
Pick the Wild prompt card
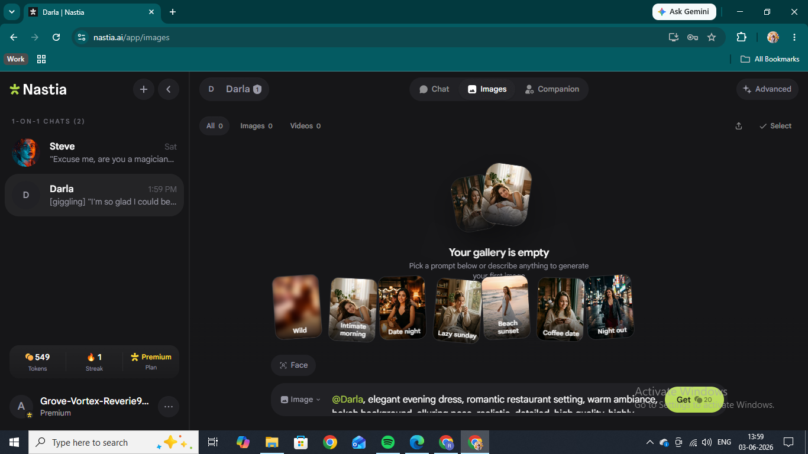click(x=298, y=307)
